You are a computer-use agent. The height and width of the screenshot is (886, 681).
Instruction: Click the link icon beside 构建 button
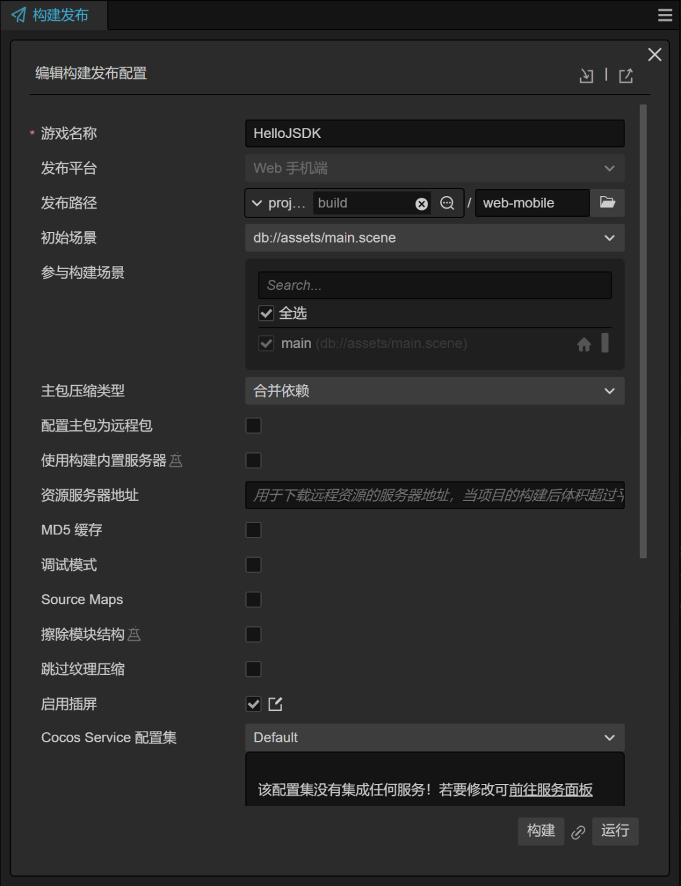click(578, 832)
